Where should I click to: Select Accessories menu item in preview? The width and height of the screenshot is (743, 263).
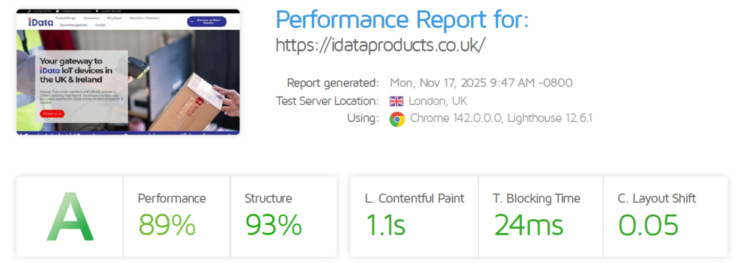[x=91, y=18]
